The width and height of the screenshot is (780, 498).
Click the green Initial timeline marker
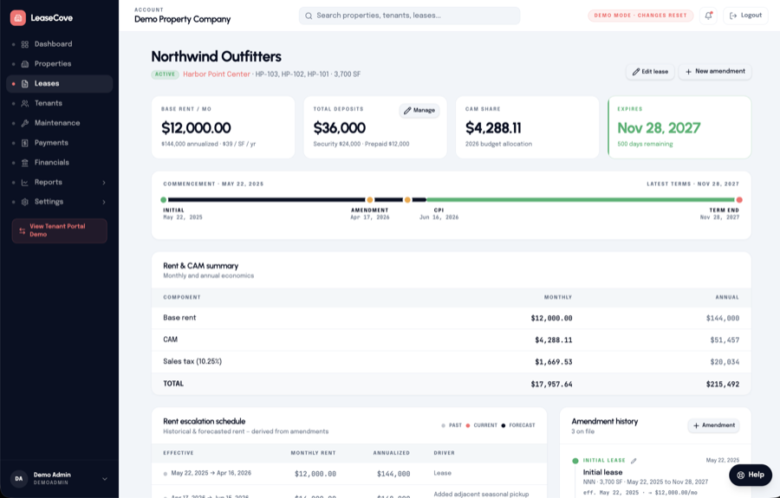[x=164, y=200]
